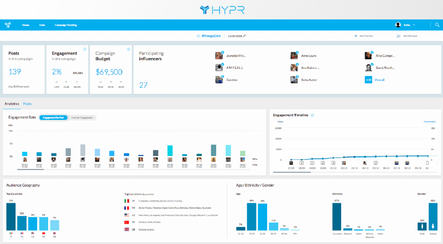Open Lists in the navbar
Image resolution: width=443 pixels, height=244 pixels.
coord(42,25)
